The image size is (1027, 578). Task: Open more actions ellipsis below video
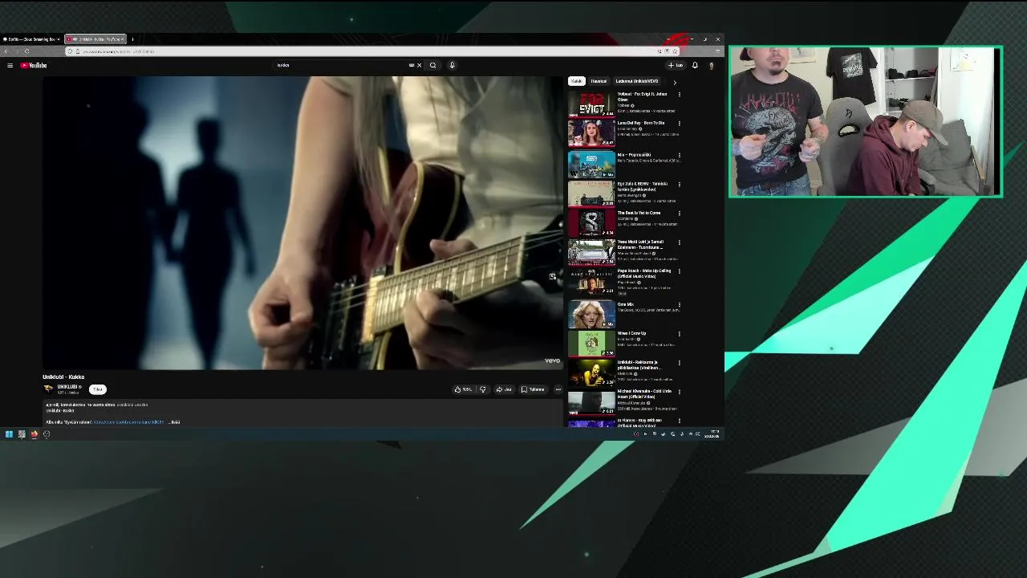(x=558, y=389)
